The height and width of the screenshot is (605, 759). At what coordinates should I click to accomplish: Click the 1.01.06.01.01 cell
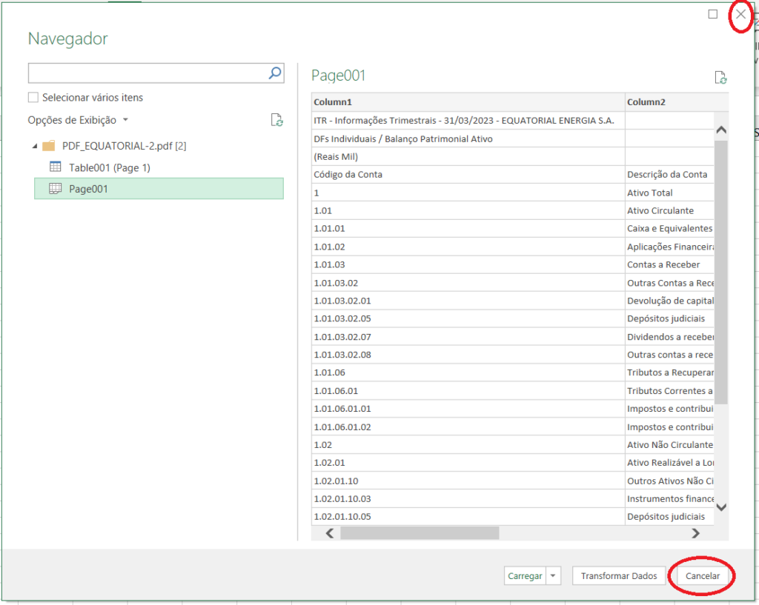pyautogui.click(x=468, y=409)
